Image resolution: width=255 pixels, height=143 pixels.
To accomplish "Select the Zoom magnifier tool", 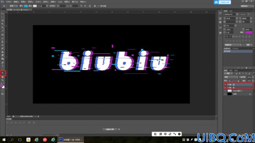I will [x=3, y=80].
